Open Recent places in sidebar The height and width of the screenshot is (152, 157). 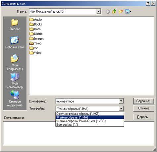click(15, 25)
